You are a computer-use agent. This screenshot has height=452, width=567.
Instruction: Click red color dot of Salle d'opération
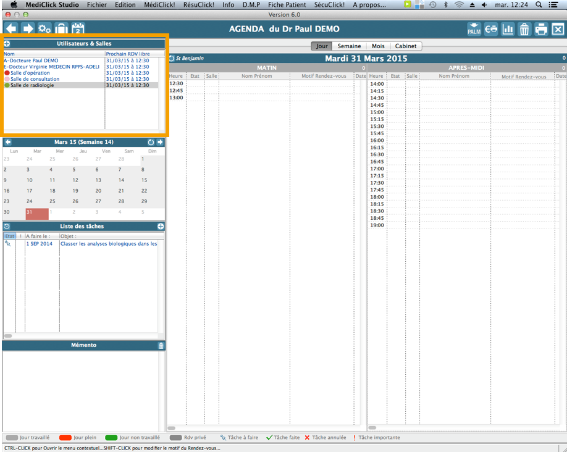click(x=7, y=73)
